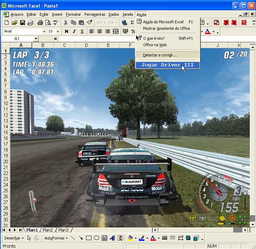
Task: Click vertical scrollbar down arrow
Action: coord(252,225)
